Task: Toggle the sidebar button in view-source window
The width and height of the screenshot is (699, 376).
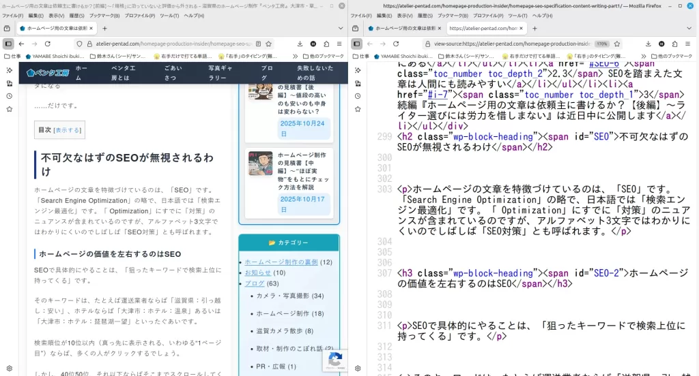Action: coord(356,44)
